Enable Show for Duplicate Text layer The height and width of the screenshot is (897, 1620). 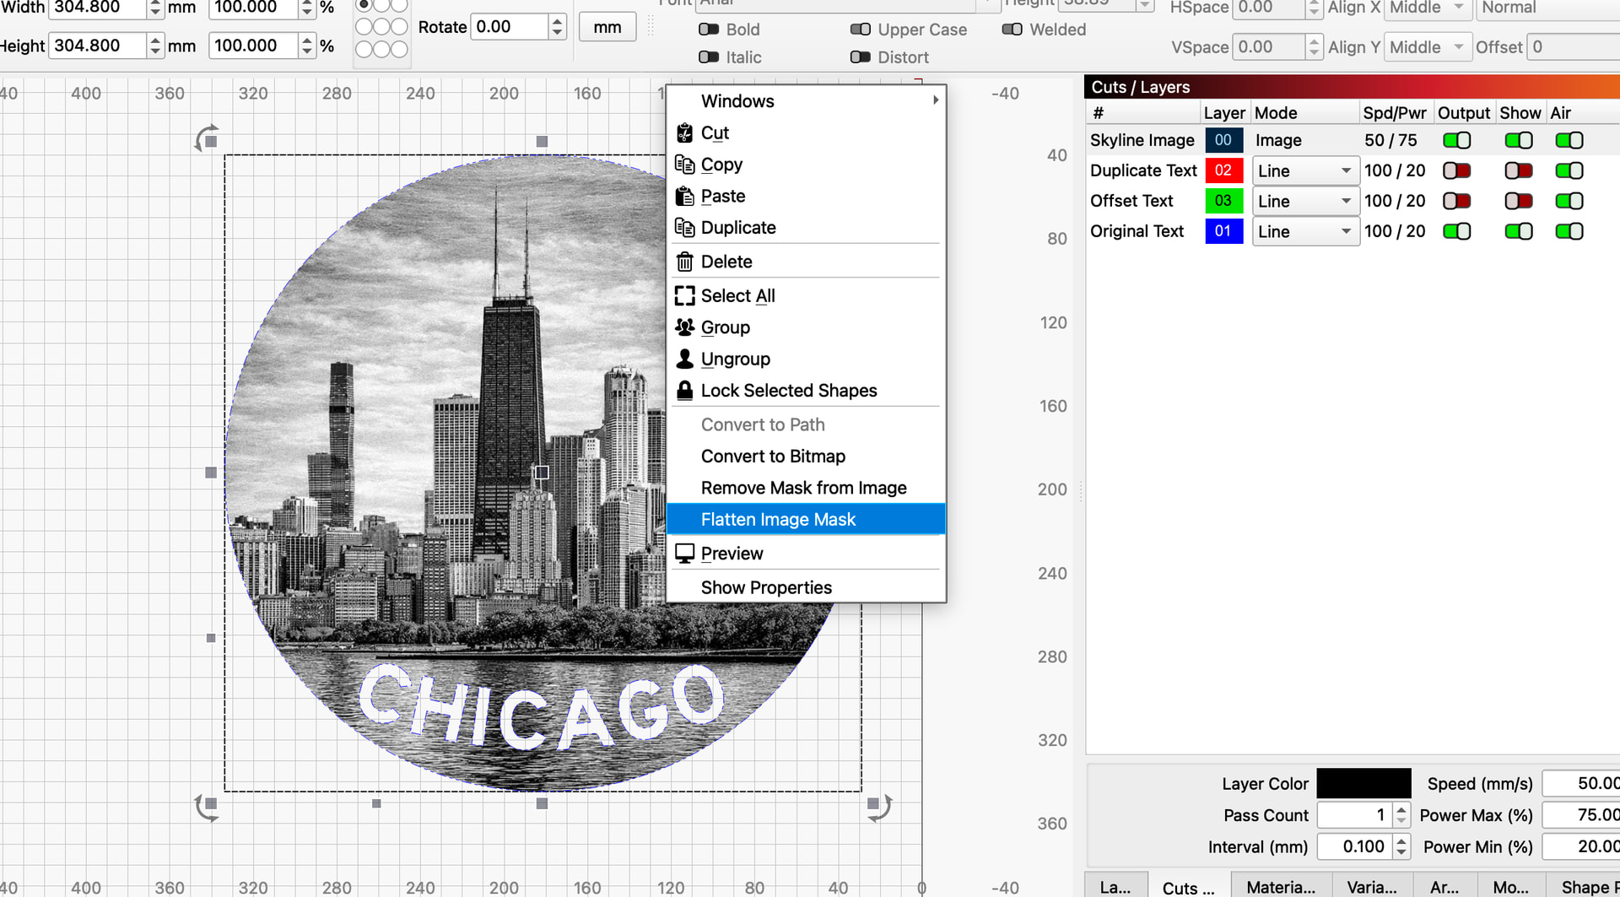1518,170
